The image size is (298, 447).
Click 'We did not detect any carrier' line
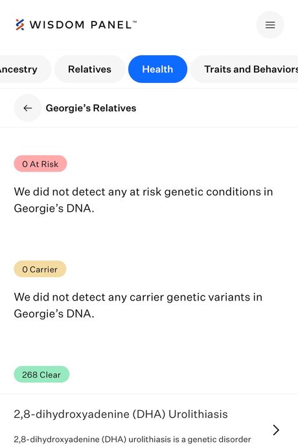click(138, 297)
